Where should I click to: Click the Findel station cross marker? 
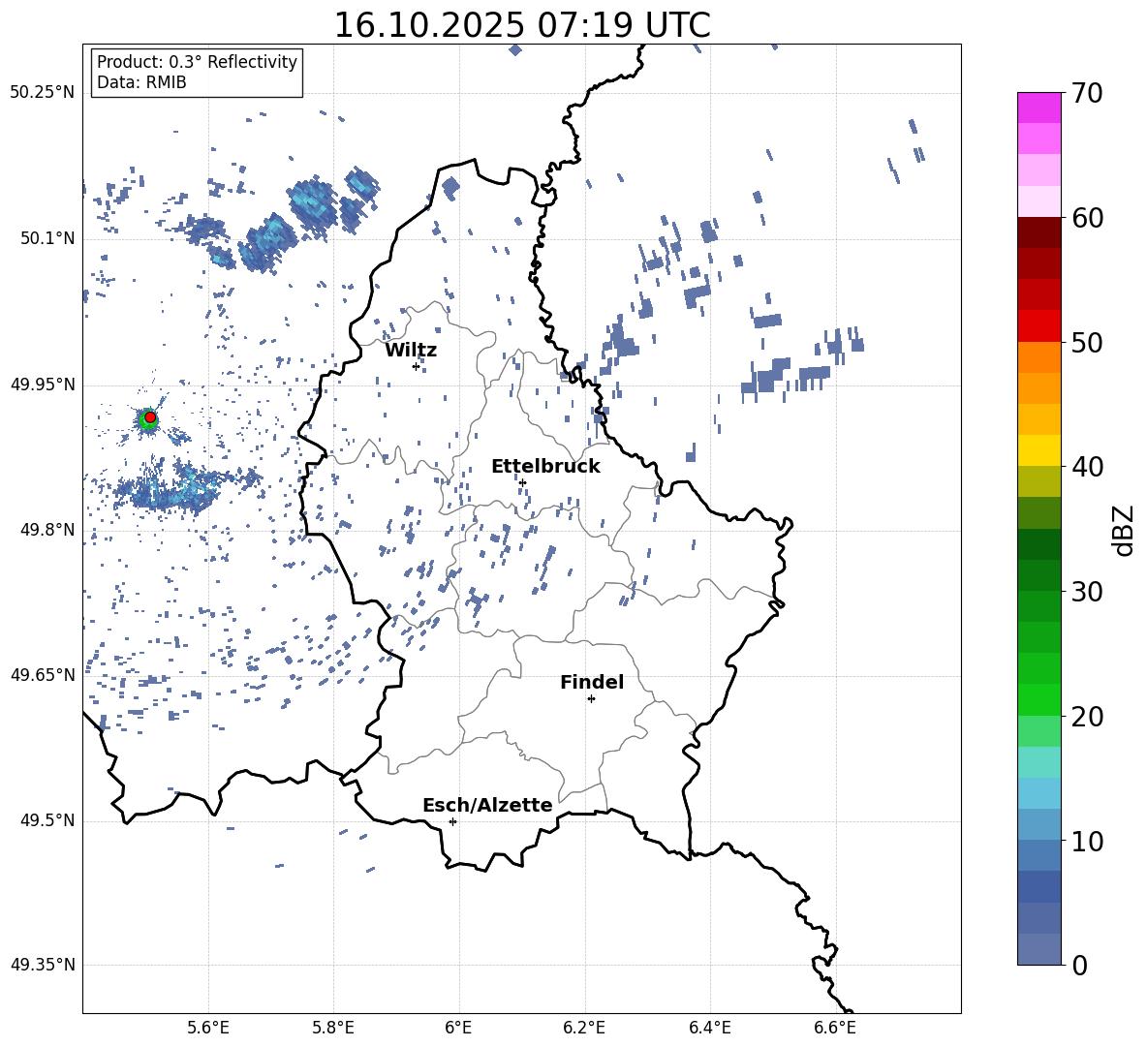tap(591, 699)
